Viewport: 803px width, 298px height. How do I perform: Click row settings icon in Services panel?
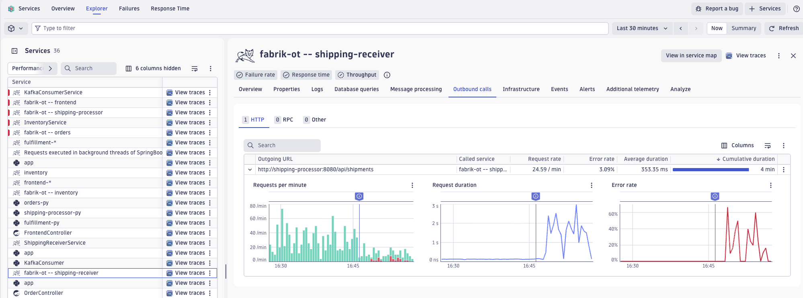coord(195,69)
